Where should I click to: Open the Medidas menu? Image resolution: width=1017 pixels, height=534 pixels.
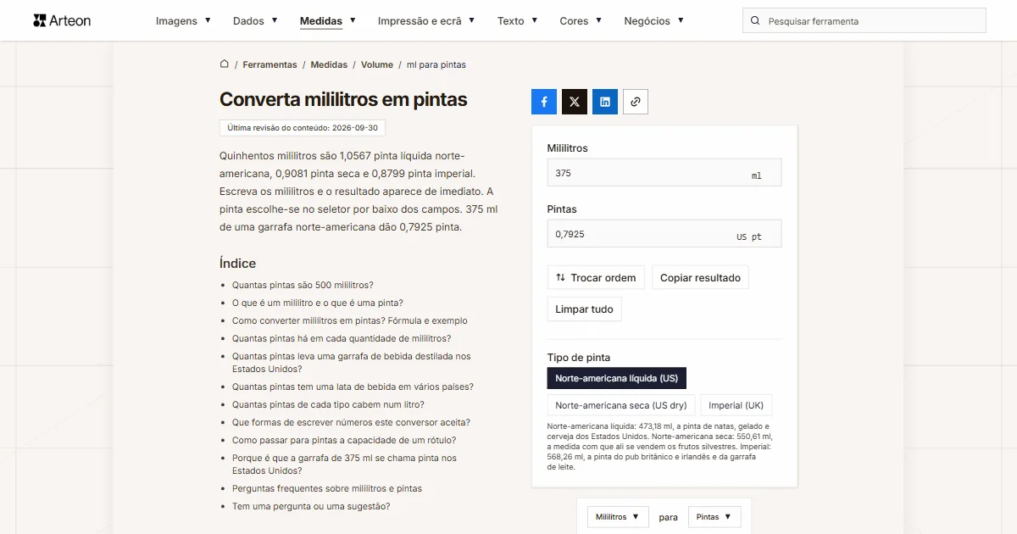coord(328,20)
